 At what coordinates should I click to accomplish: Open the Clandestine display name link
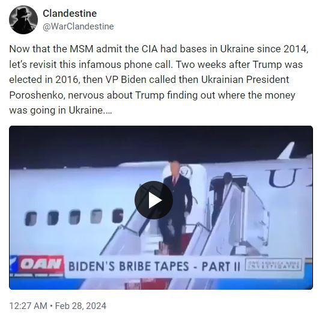[70, 13]
